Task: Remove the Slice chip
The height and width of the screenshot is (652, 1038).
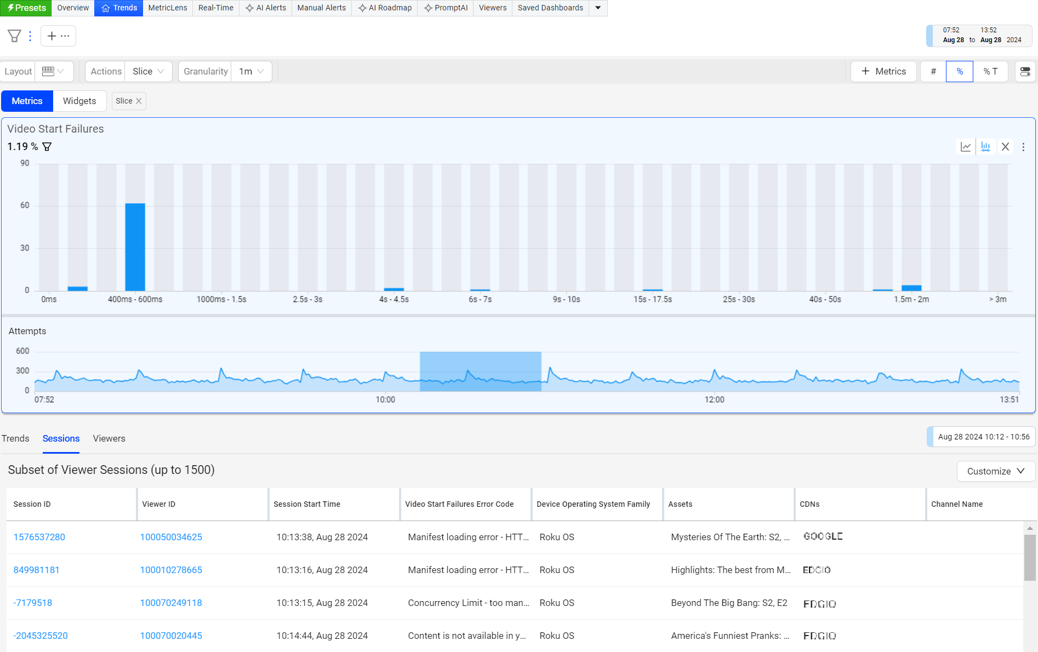Action: 139,101
